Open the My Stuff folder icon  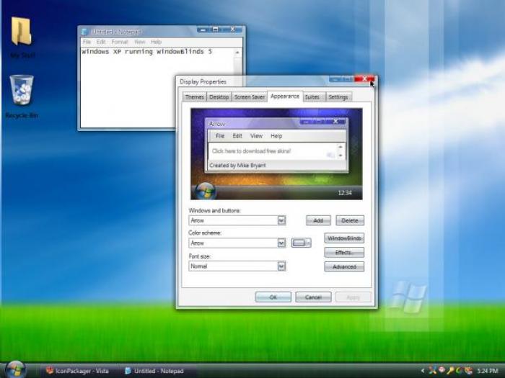point(21,33)
